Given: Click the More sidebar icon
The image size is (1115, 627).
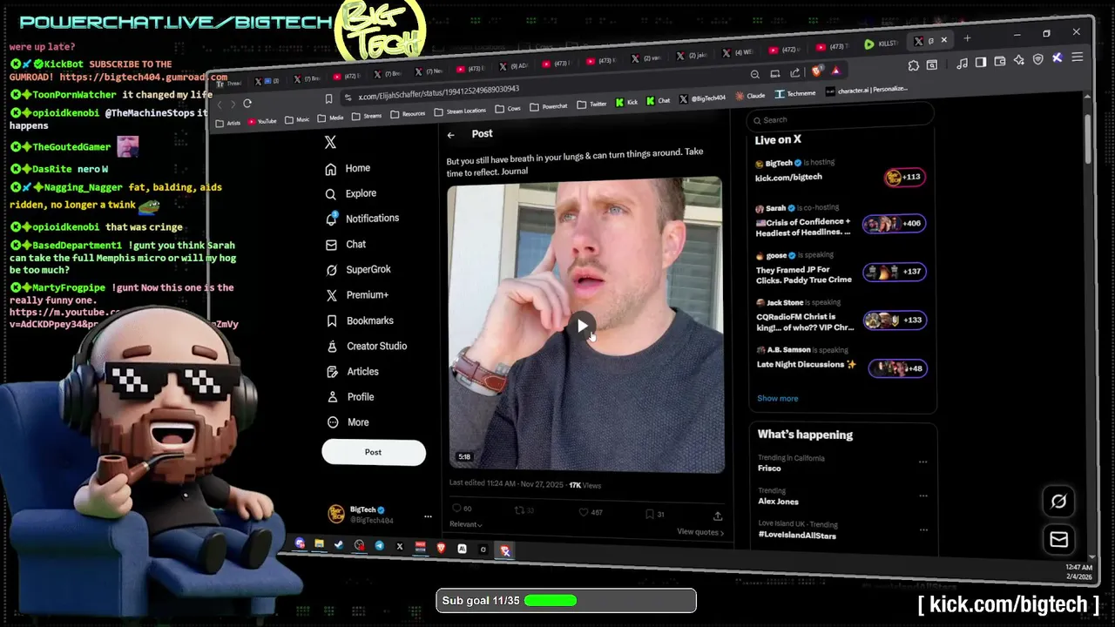Looking at the screenshot, I should click(x=332, y=422).
